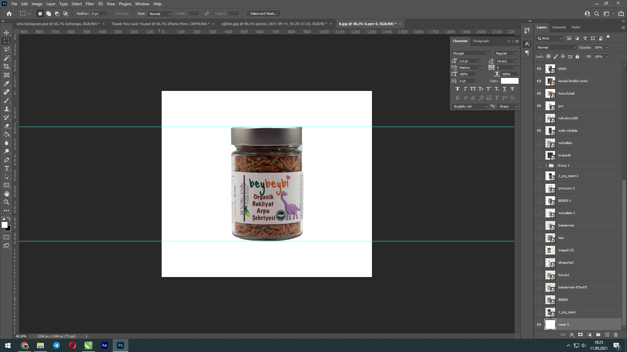This screenshot has height=352, width=627.
Task: Click the Layer 0 thumbnail
Action: pos(550,325)
